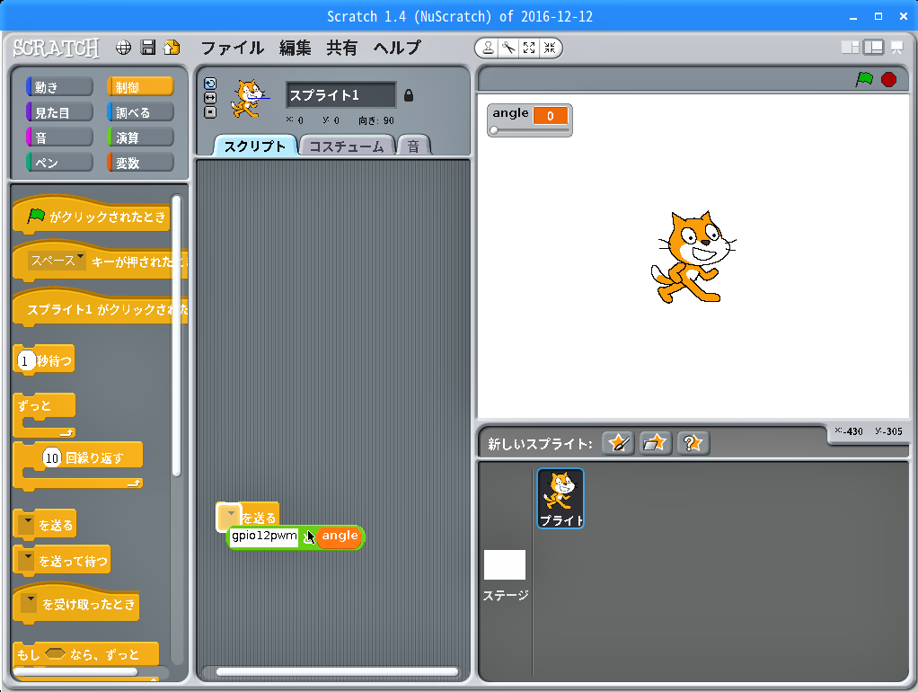Switch to the 音 tab
918x692 pixels.
point(414,146)
